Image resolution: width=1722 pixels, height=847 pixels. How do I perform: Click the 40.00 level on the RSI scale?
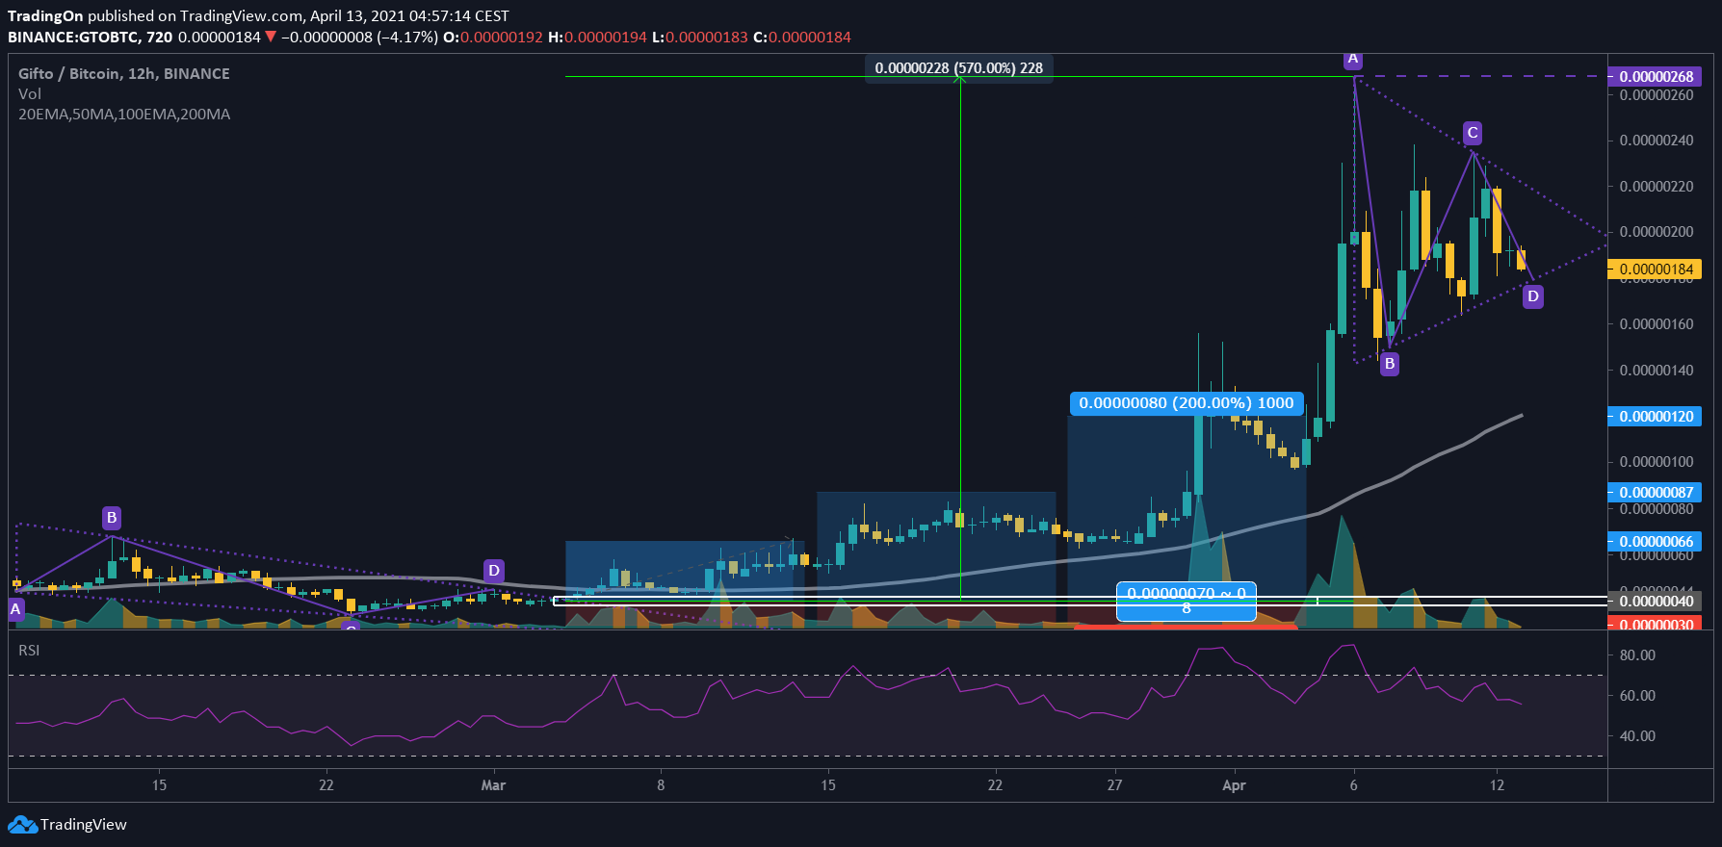pyautogui.click(x=1637, y=736)
